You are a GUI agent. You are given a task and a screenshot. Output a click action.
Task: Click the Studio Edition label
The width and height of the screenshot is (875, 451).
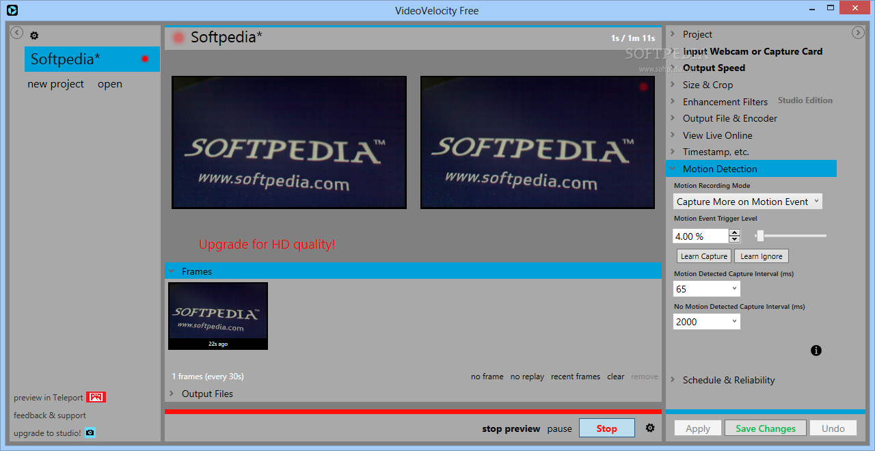(805, 100)
